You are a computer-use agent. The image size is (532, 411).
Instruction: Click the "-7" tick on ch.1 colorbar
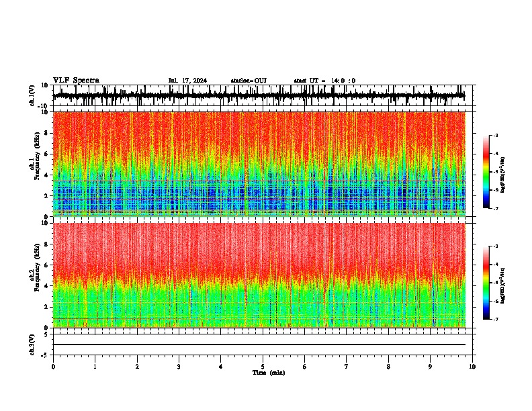click(x=495, y=208)
